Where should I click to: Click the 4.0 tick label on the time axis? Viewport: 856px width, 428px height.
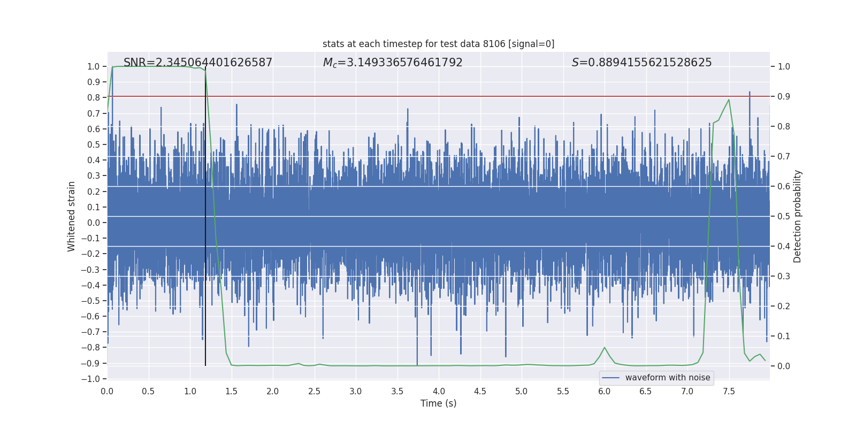click(x=439, y=391)
